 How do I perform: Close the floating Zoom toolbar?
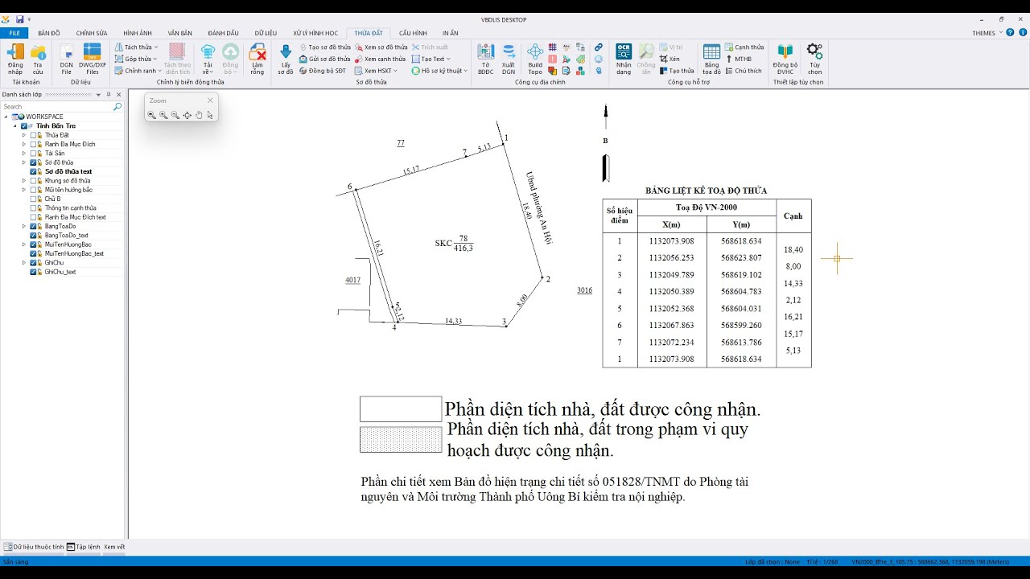click(210, 101)
